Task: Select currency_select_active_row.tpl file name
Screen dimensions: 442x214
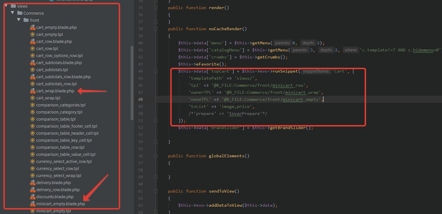Action: tap(64, 161)
